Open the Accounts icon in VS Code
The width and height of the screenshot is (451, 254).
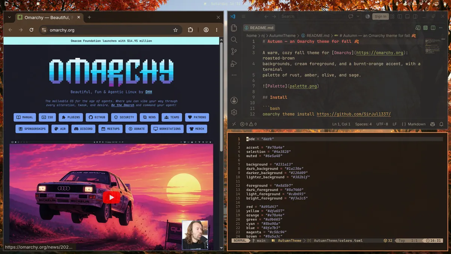pyautogui.click(x=234, y=100)
